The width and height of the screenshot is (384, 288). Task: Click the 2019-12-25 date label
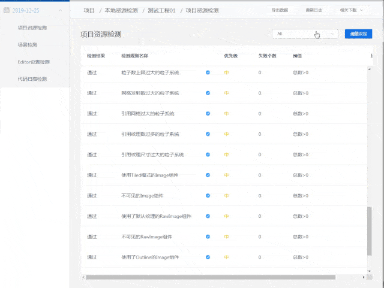pos(26,11)
